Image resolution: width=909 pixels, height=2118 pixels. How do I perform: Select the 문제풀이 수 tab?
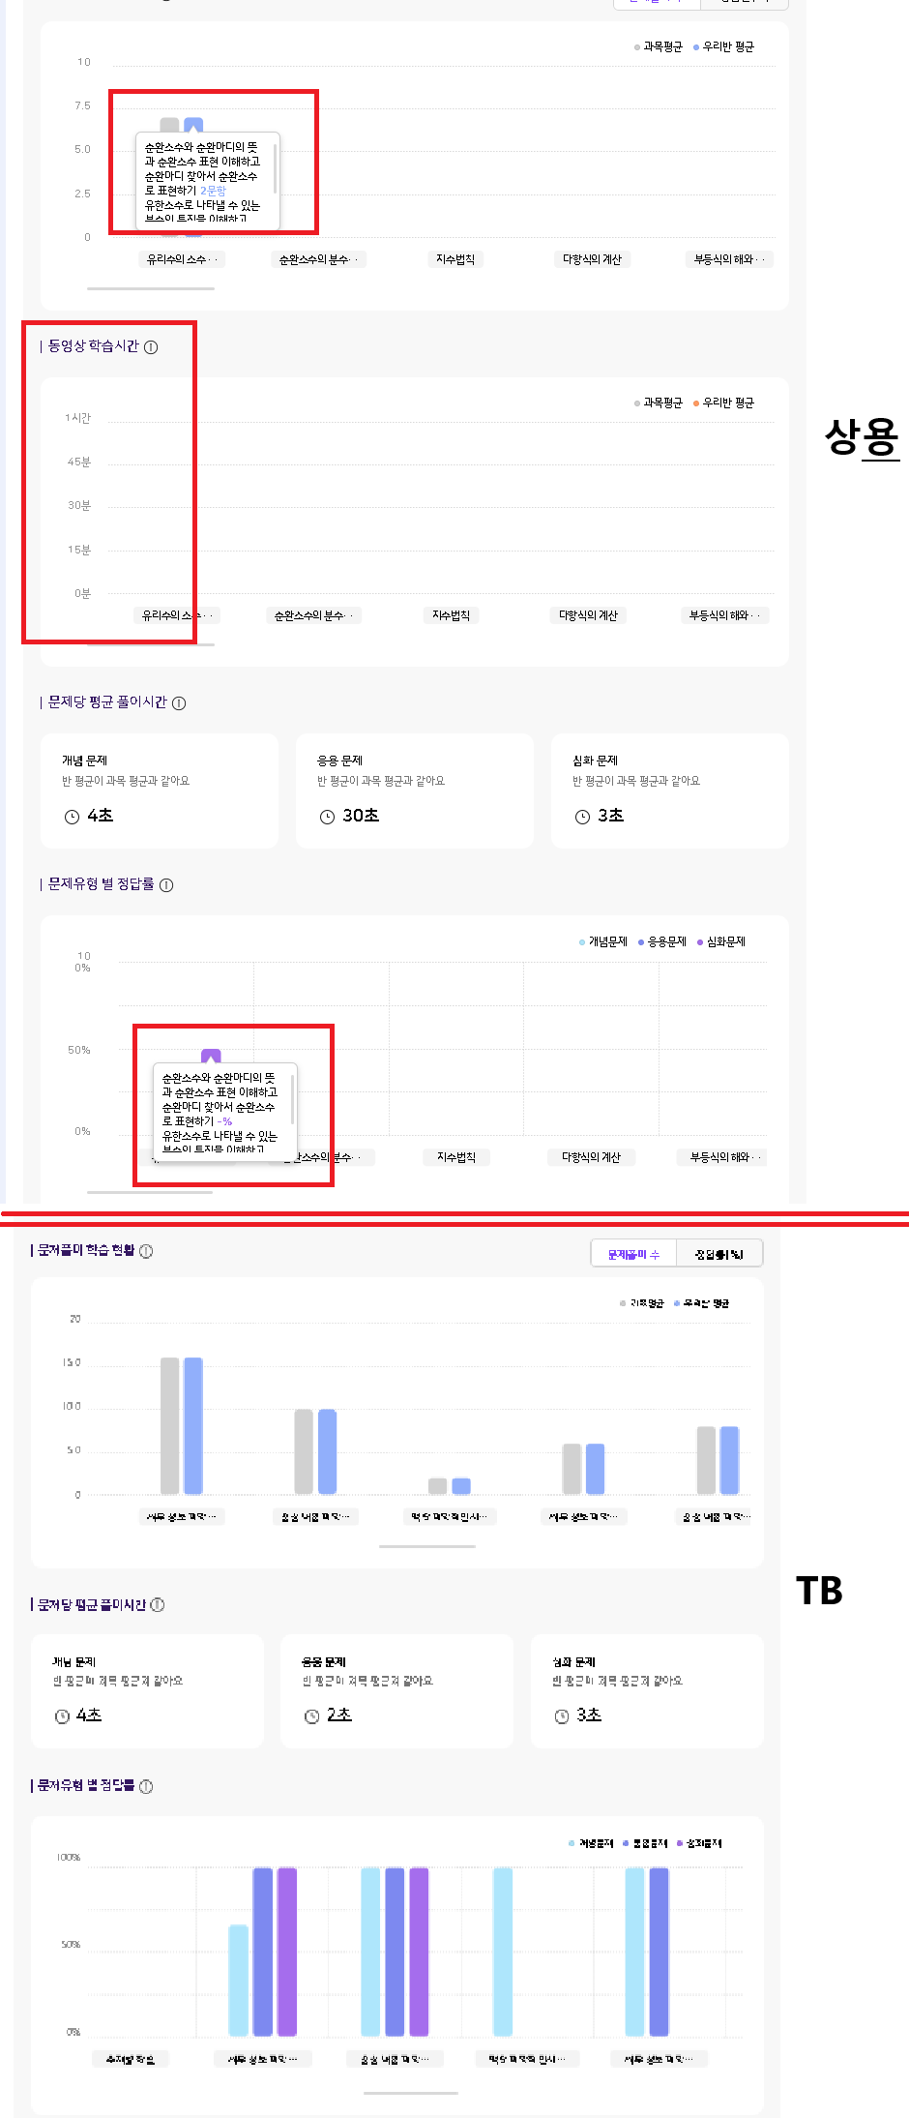[x=633, y=1254]
